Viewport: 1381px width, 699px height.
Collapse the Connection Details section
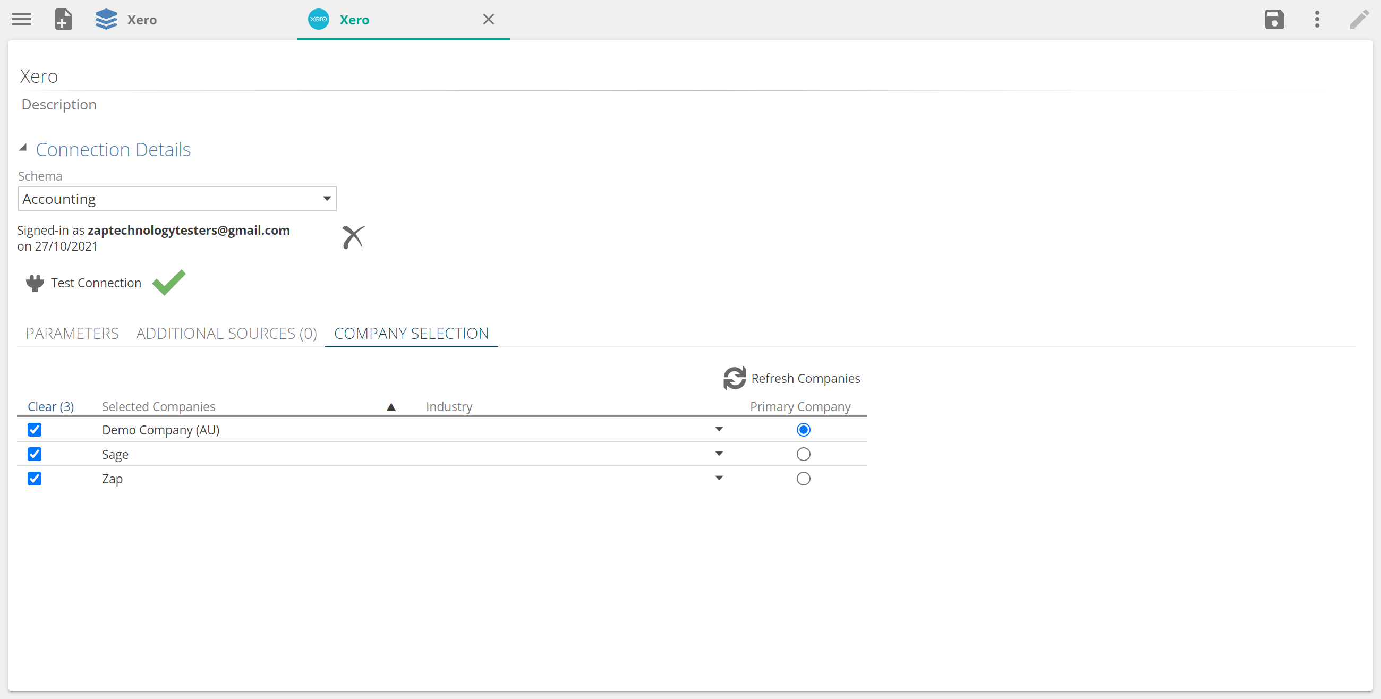point(23,148)
